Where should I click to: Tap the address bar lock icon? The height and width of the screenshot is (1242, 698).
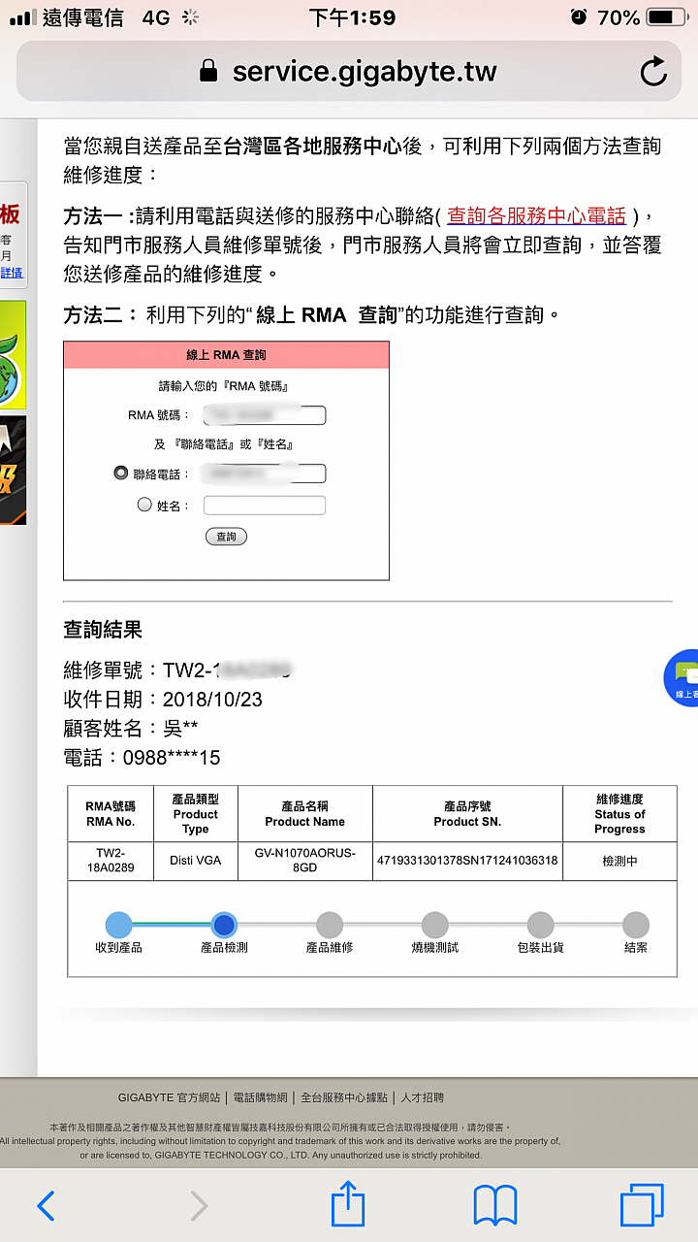tap(207, 71)
